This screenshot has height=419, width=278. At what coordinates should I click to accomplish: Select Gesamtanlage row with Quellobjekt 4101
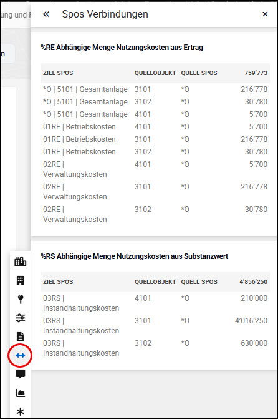[155, 114]
